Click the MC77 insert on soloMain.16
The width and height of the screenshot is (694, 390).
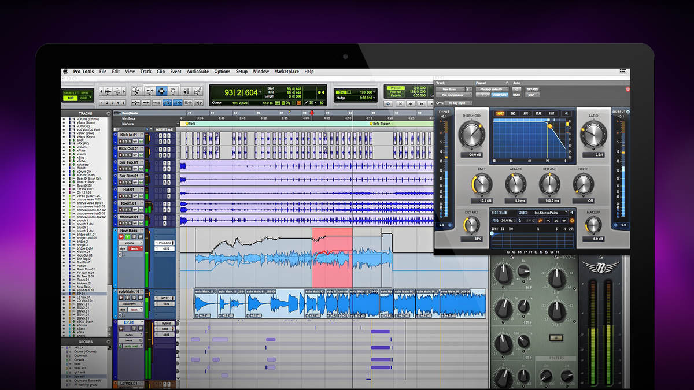coord(164,298)
